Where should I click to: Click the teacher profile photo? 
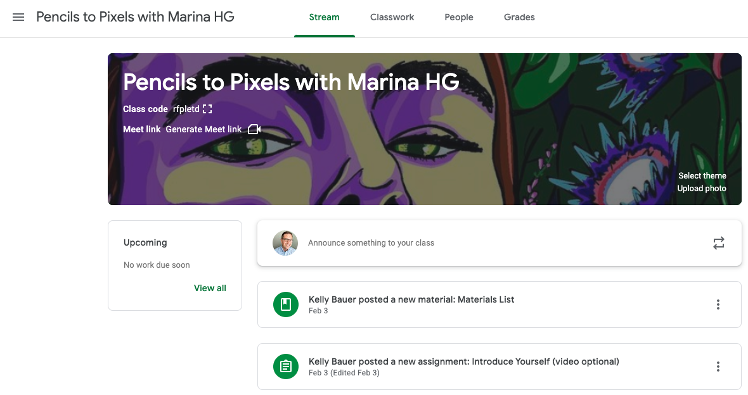point(285,243)
